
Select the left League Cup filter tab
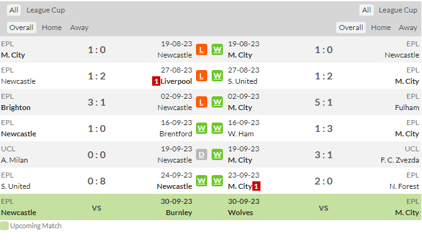pyautogui.click(x=46, y=10)
